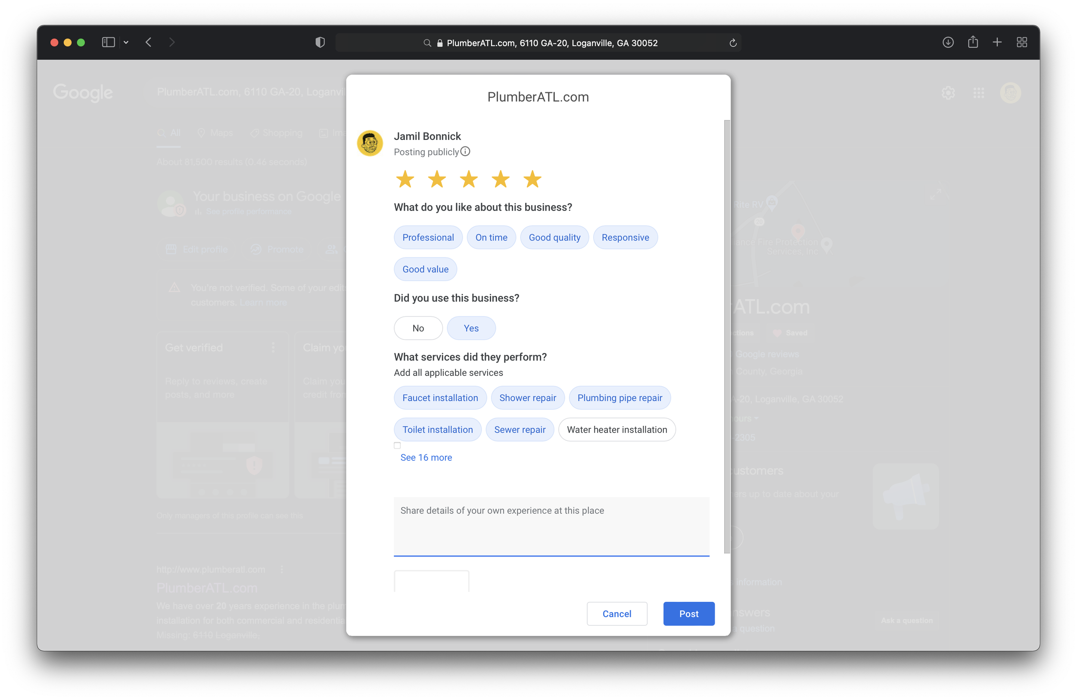
Task: Select the fifth rating star
Action: [532, 179]
